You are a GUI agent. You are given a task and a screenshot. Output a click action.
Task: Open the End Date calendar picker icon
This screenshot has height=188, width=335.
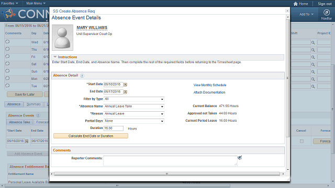pos(126,92)
